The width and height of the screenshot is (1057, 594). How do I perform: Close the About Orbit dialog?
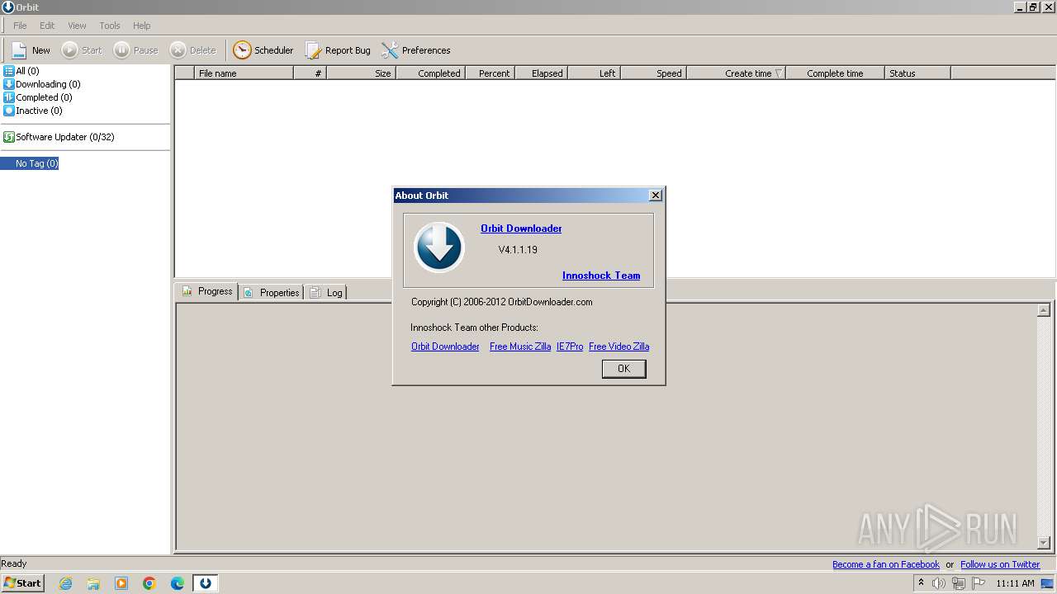(656, 196)
